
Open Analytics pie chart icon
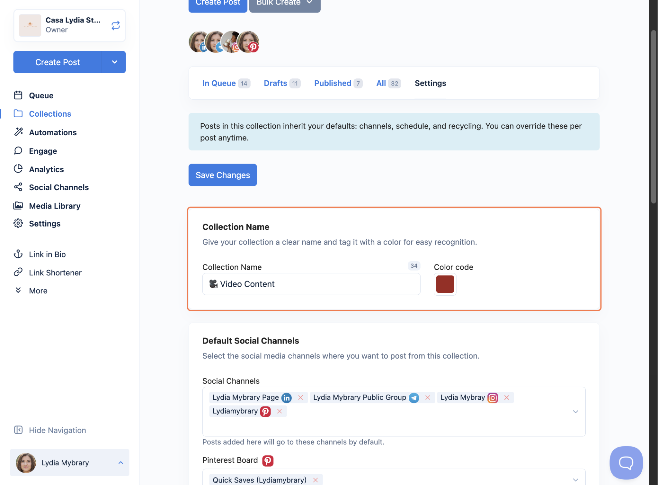[x=18, y=169]
